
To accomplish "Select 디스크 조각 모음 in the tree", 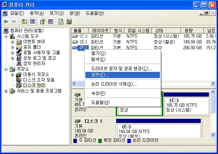I will [x=39, y=80].
